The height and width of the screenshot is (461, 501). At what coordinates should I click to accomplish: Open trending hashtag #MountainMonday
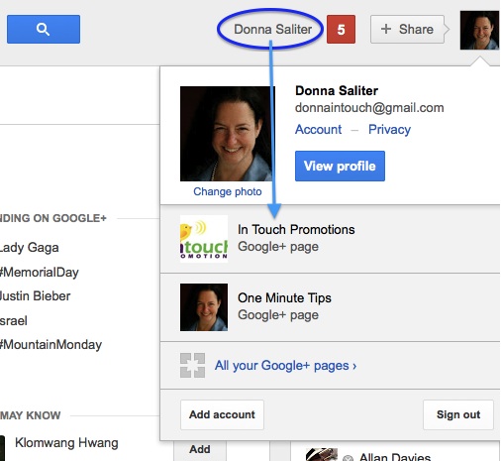[x=50, y=345]
